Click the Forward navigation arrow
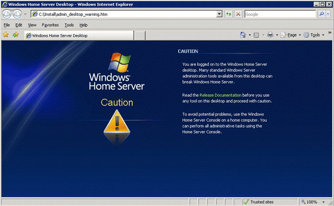Image resolution: width=334 pixels, height=206 pixels. click(17, 14)
